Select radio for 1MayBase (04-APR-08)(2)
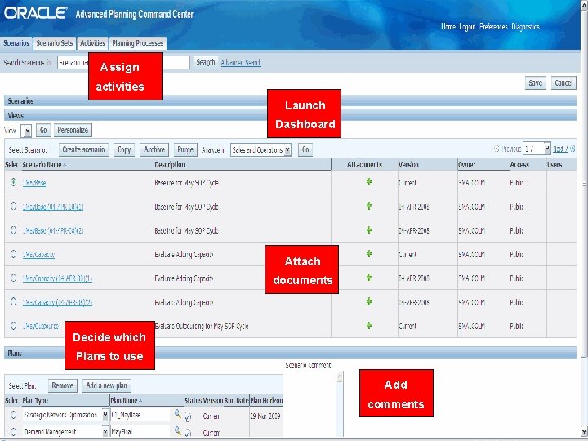 coord(14,230)
